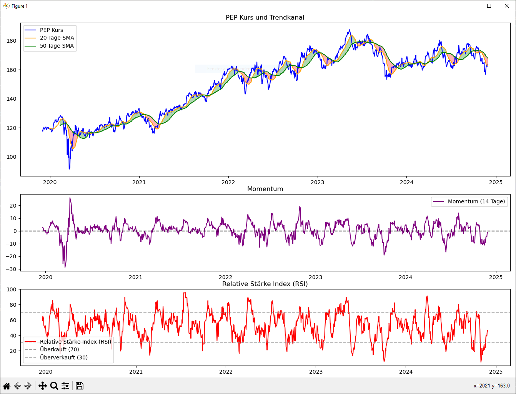
Task: Maximize the Figure 1 window
Action: coord(489,6)
